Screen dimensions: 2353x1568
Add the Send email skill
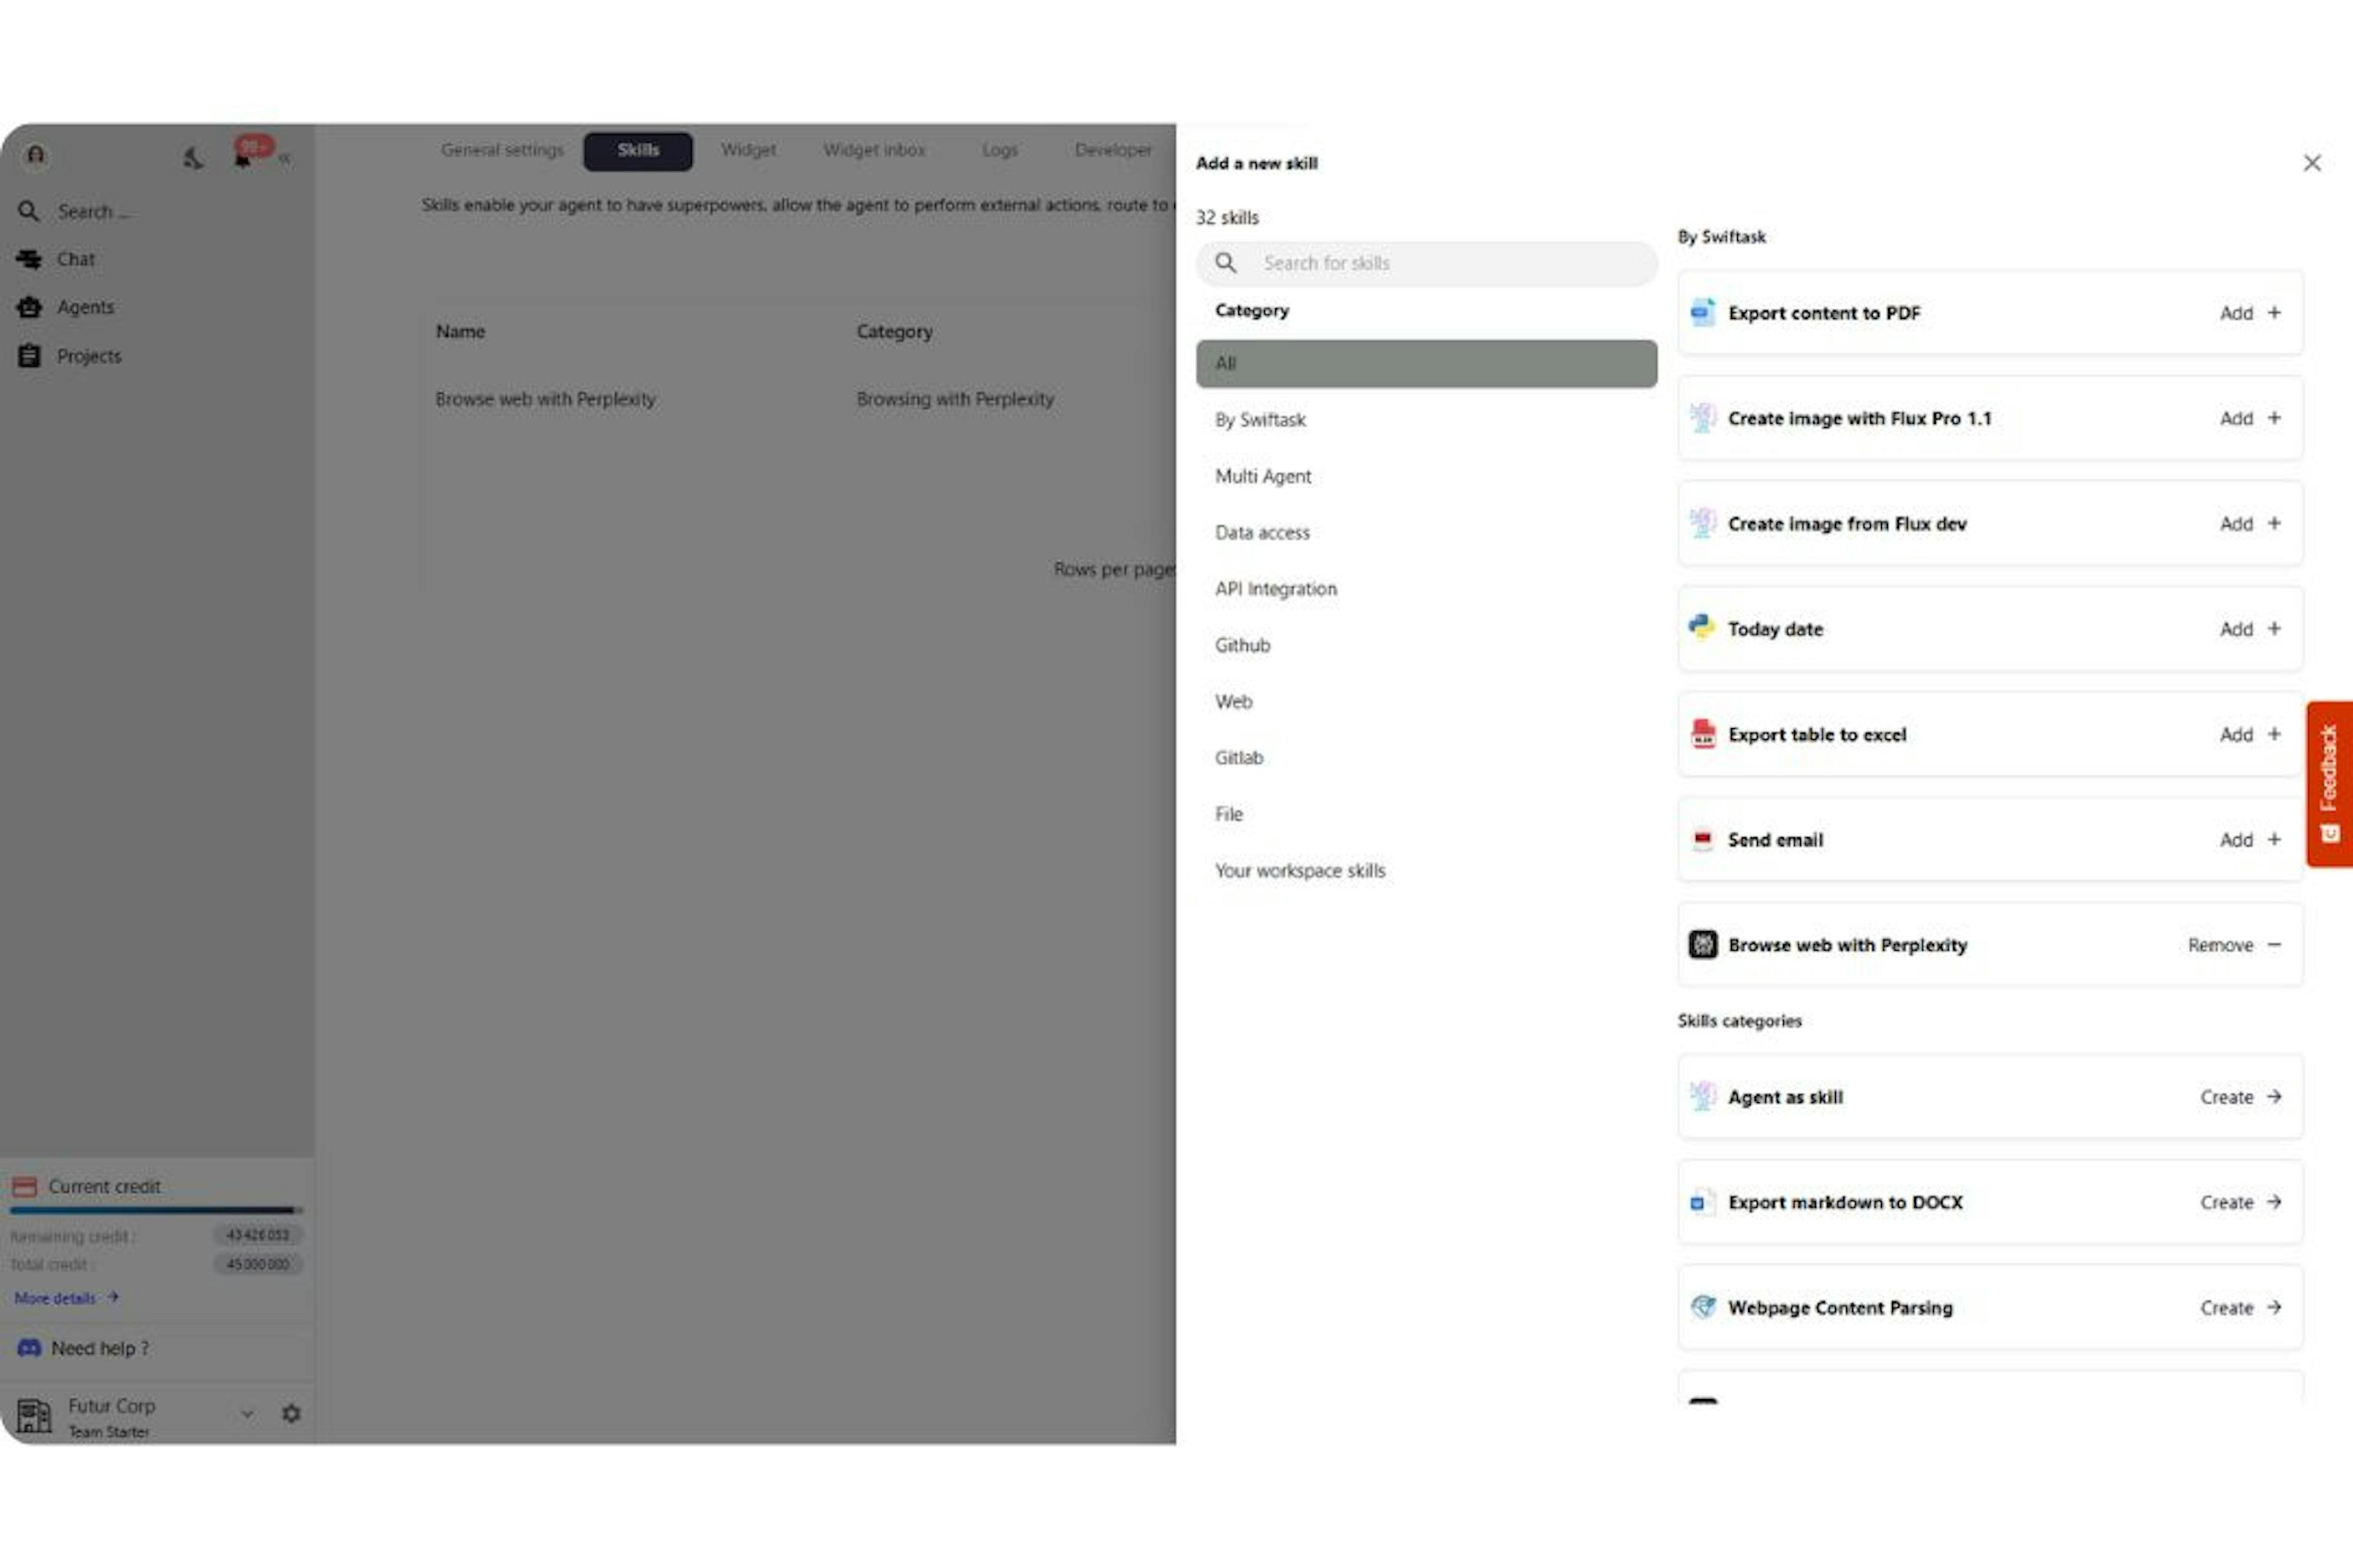tap(2248, 839)
